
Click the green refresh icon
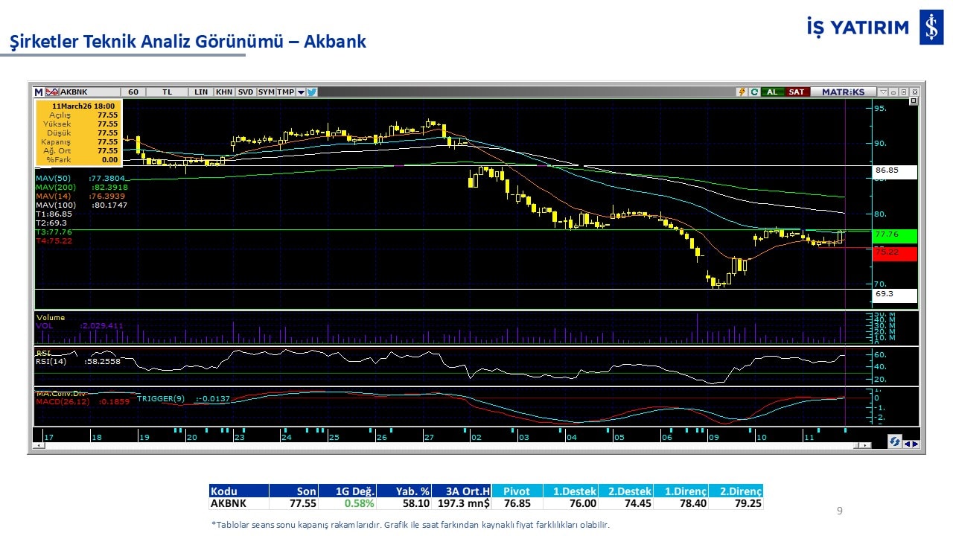(x=754, y=92)
